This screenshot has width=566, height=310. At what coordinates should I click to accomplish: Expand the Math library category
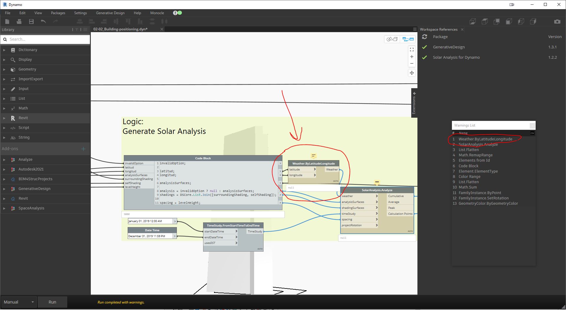coord(4,109)
